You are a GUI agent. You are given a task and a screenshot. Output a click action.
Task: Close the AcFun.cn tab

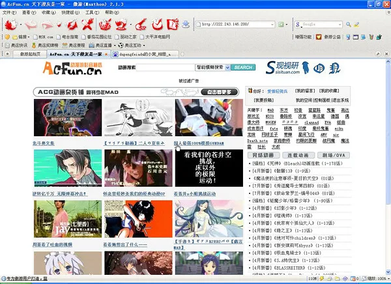[106, 54]
